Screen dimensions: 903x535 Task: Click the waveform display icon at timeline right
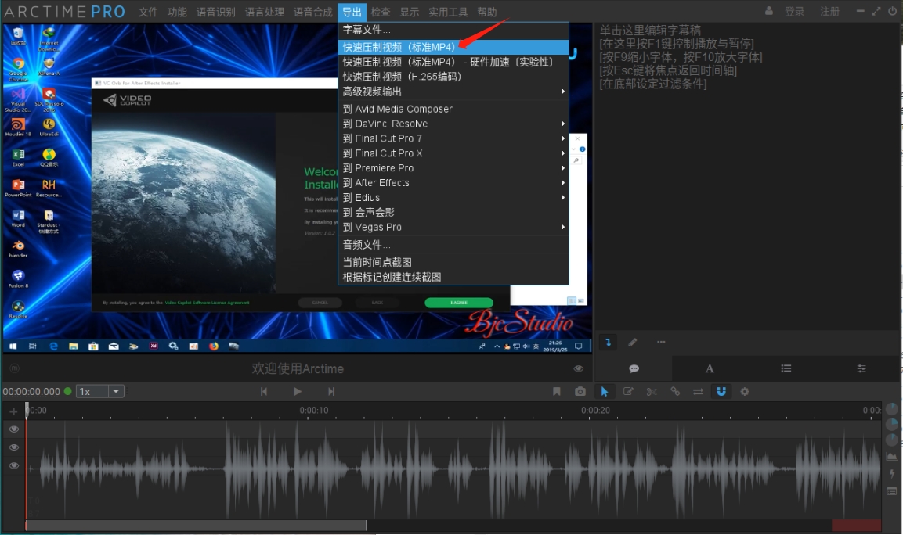891,456
